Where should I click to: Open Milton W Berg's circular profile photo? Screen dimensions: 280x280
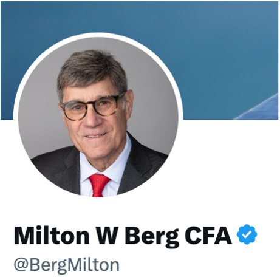coord(98,117)
